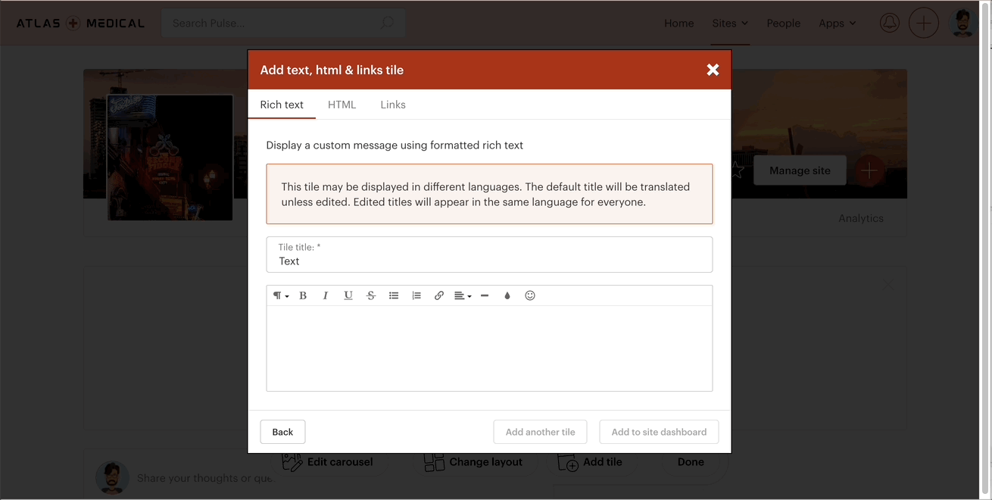This screenshot has height=500, width=992.
Task: Open the text alignment dropdown
Action: (x=463, y=295)
